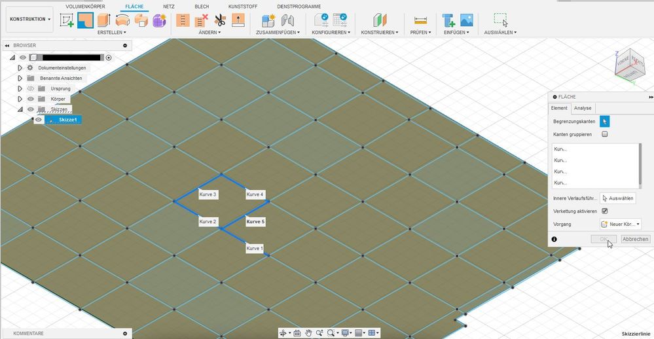The width and height of the screenshot is (654, 339).
Task: Select the scissors Trim tool
Action: (x=220, y=20)
